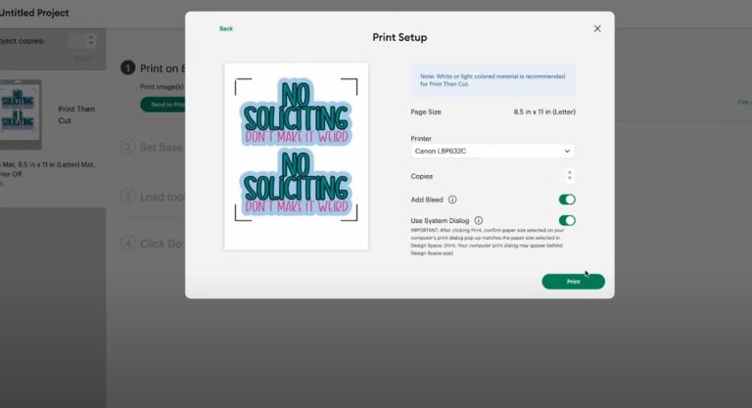The image size is (752, 408).
Task: Click the step 2 Set Base icon
Action: 127,147
